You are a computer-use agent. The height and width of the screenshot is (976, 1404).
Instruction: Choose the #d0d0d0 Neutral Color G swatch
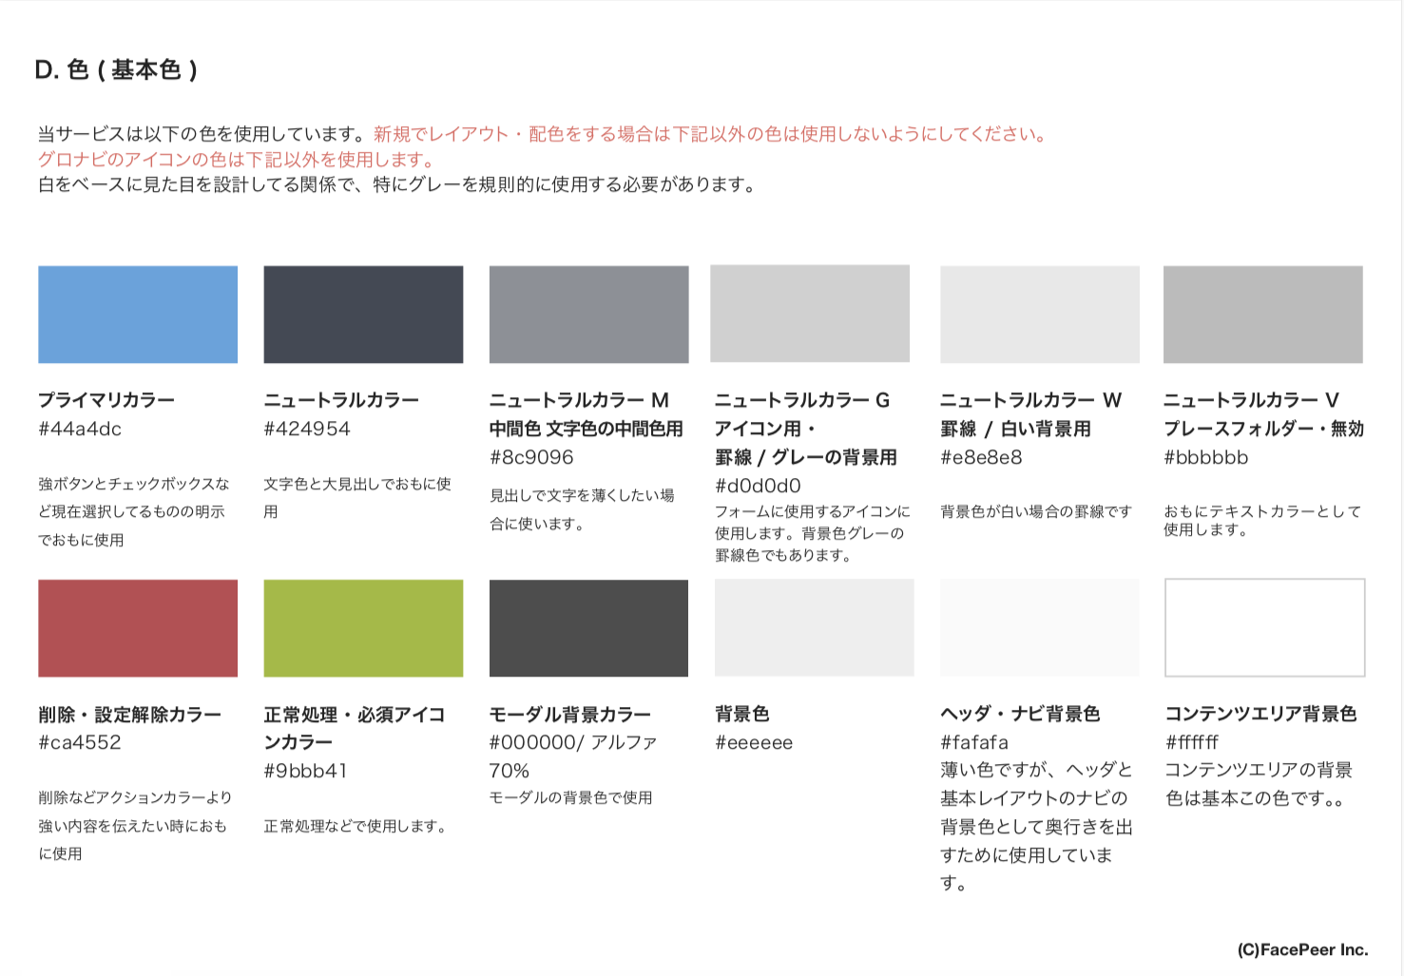810,314
